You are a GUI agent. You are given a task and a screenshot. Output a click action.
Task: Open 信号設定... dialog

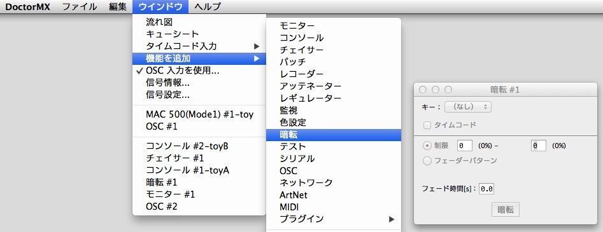(199, 95)
